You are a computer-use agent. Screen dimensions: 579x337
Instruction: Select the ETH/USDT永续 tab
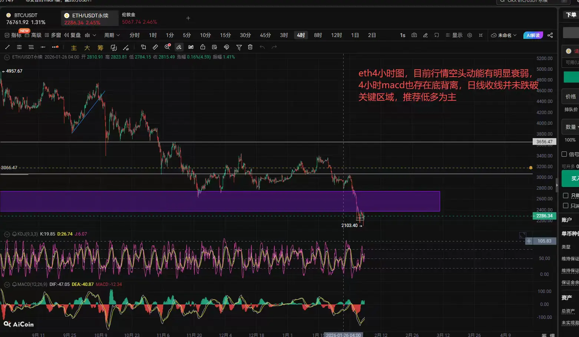89,19
